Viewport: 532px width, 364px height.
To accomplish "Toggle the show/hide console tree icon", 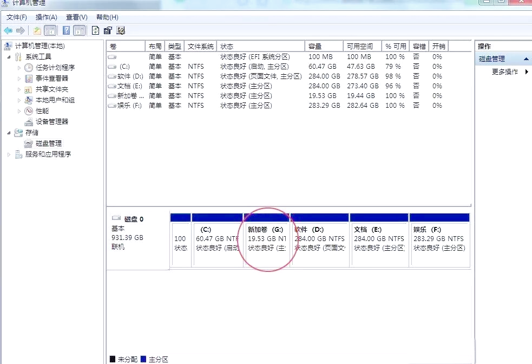I will tap(50, 30).
